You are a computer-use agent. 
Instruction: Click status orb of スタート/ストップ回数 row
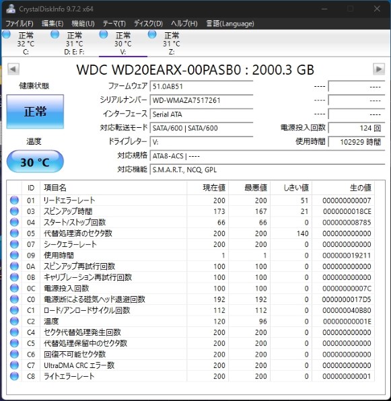tap(14, 222)
